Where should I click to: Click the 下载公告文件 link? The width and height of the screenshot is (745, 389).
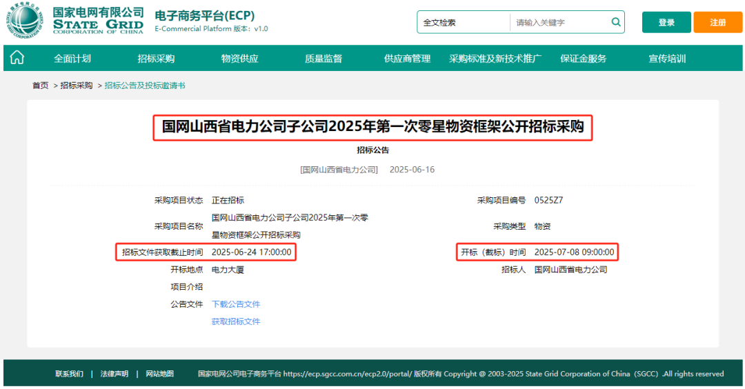point(236,304)
